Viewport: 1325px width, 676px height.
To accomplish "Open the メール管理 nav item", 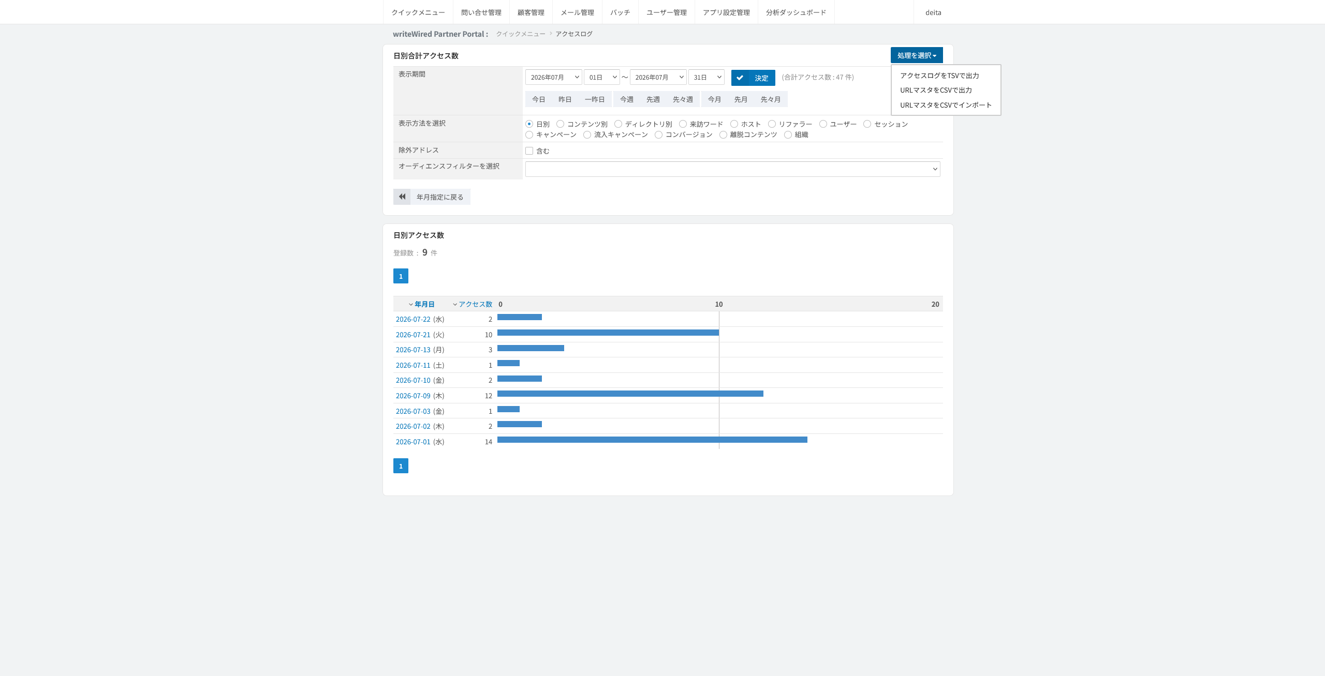I will (578, 12).
